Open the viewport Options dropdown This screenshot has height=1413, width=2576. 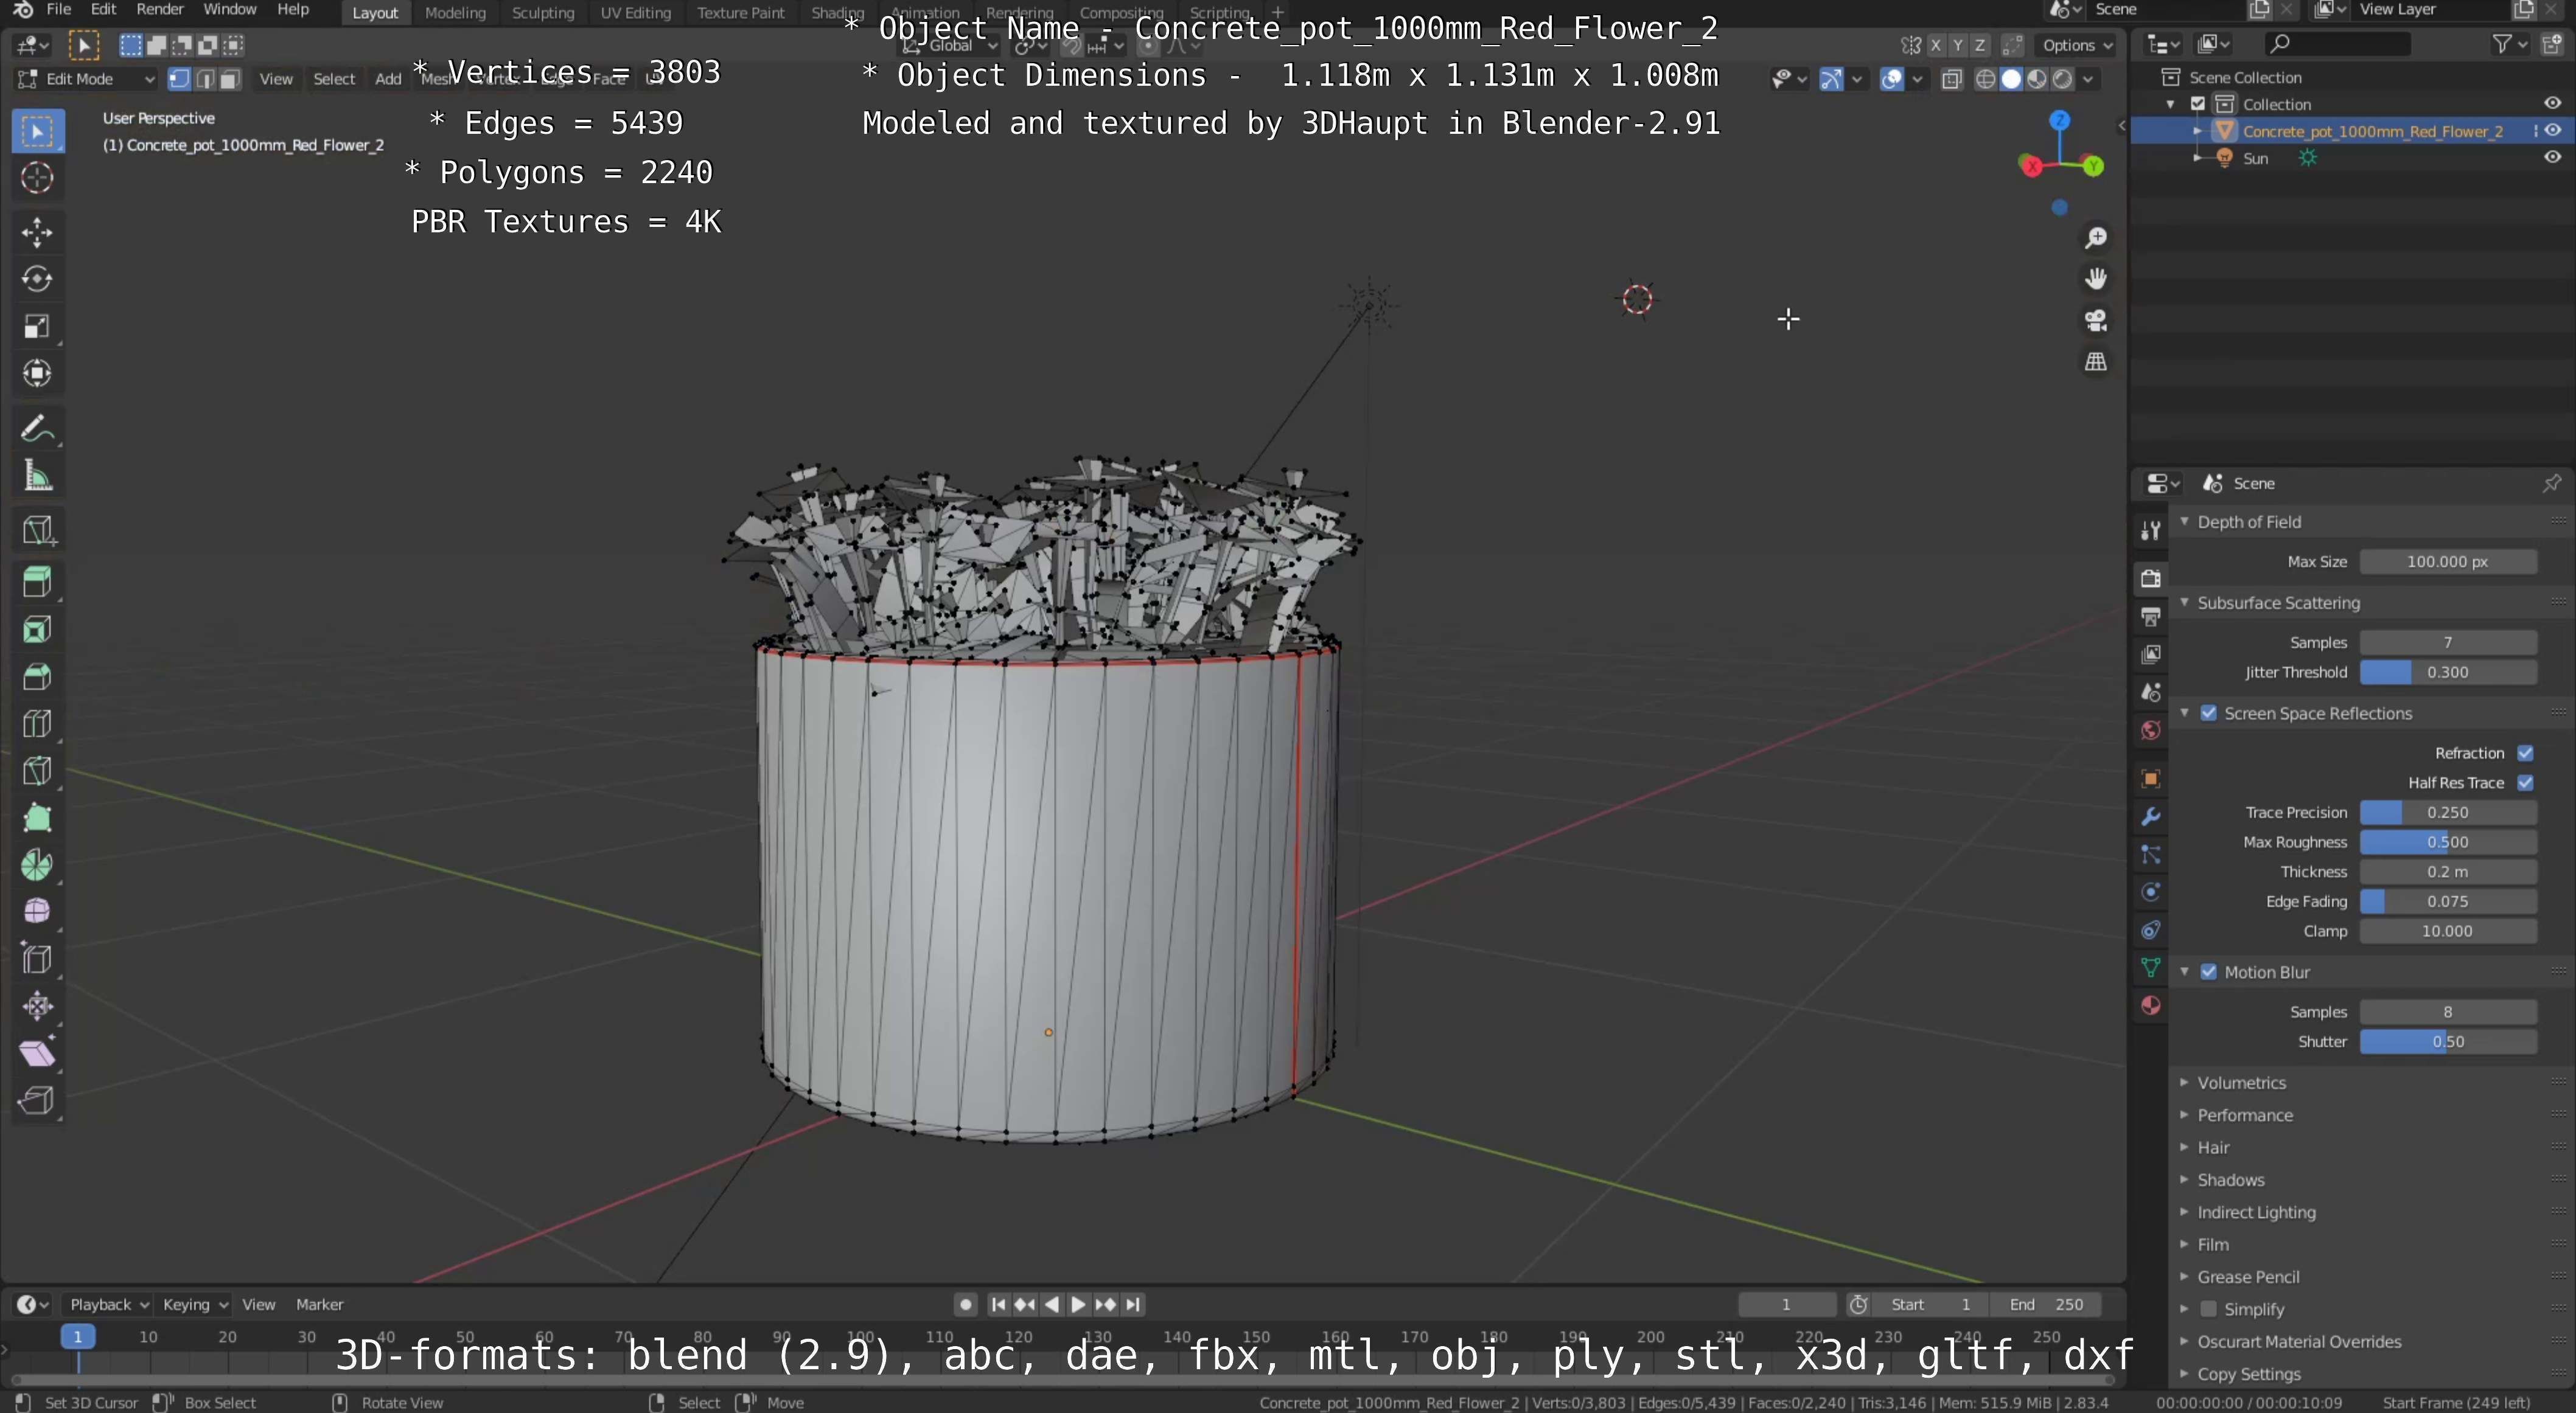[2076, 45]
